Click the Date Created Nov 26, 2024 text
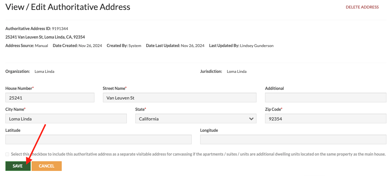The image size is (389, 176). pyautogui.click(x=90, y=46)
